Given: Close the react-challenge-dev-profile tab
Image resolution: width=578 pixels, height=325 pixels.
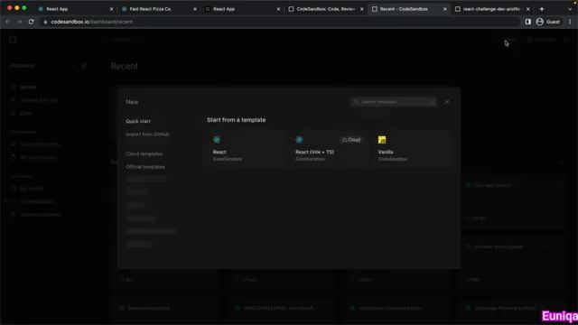Looking at the screenshot, I should coord(527,9).
